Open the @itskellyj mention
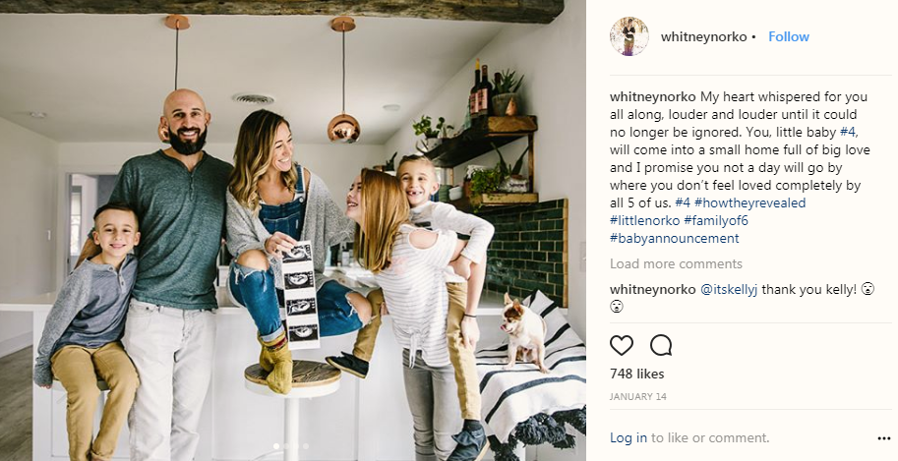Image resolution: width=898 pixels, height=461 pixels. click(729, 290)
